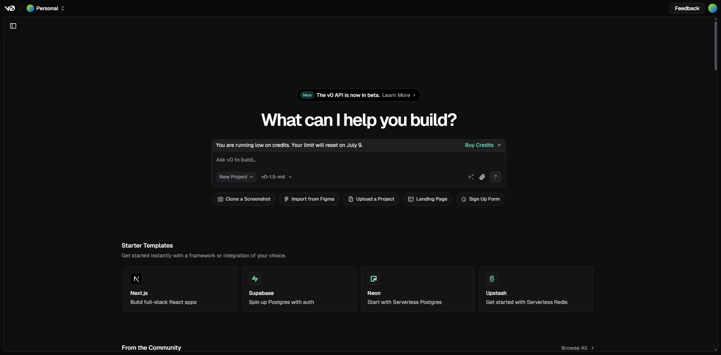Viewport: 721px width, 355px height.
Task: Click the scrollbar up arrow
Action: click(x=716, y=18)
